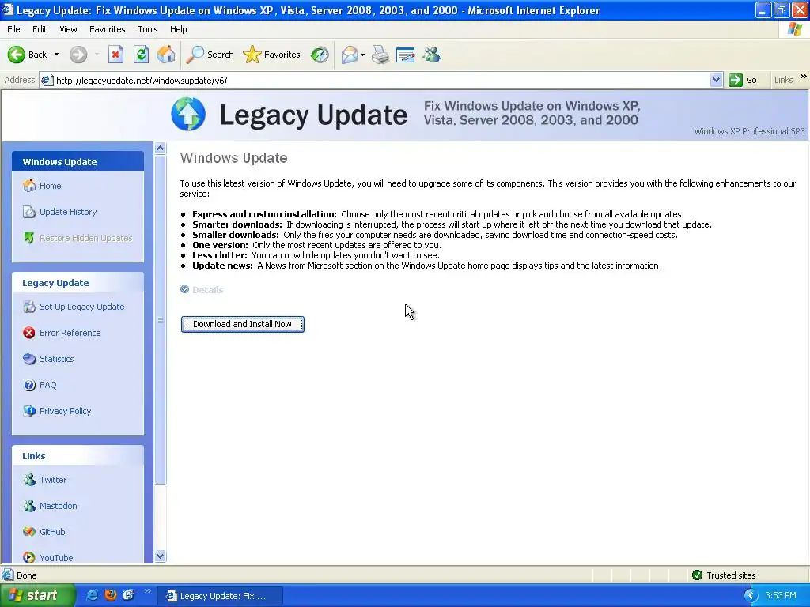The height and width of the screenshot is (607, 810).
Task: Click the Windows flag logo throbber
Action: point(795,29)
